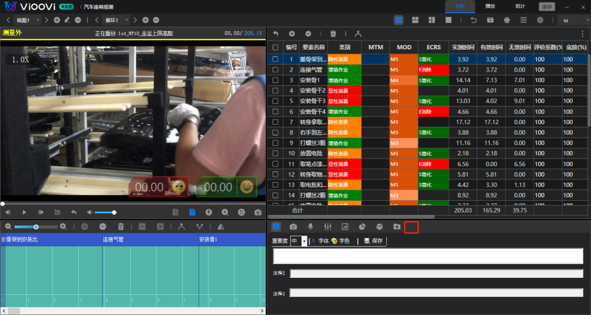
Task: Take a snapshot with video camera icon
Action: click(258, 213)
